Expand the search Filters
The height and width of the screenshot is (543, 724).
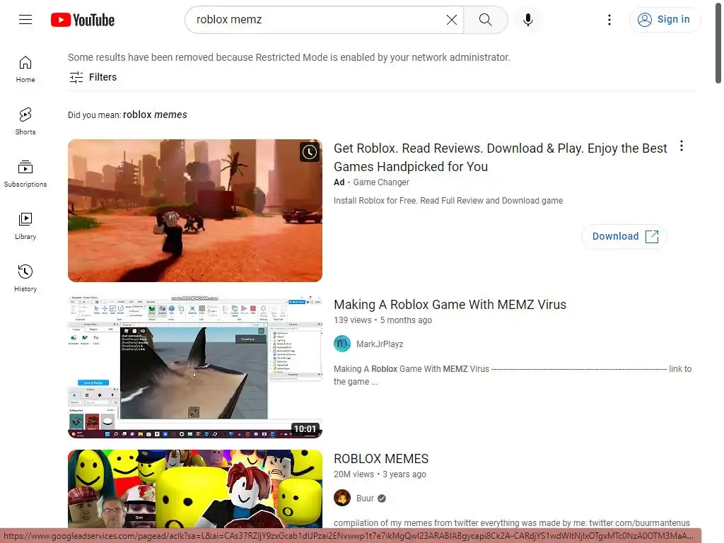[93, 77]
